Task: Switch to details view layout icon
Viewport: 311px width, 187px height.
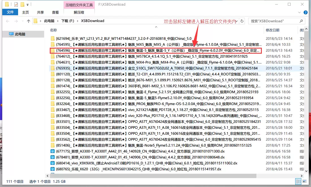Action: (x=298, y=181)
